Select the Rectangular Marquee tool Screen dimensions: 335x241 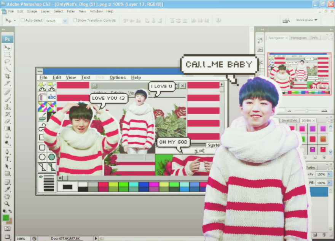(x=7, y=55)
